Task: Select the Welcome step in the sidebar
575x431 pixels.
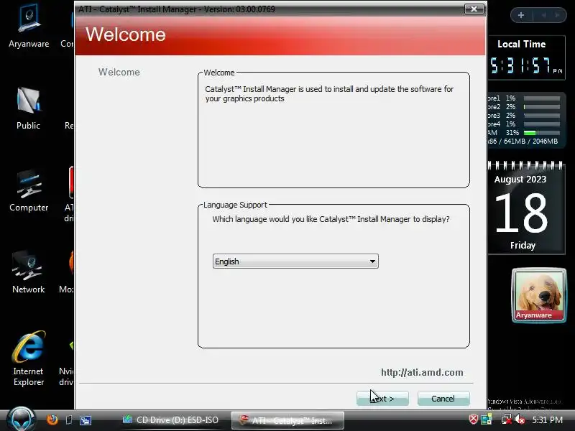Action: pyautogui.click(x=119, y=73)
